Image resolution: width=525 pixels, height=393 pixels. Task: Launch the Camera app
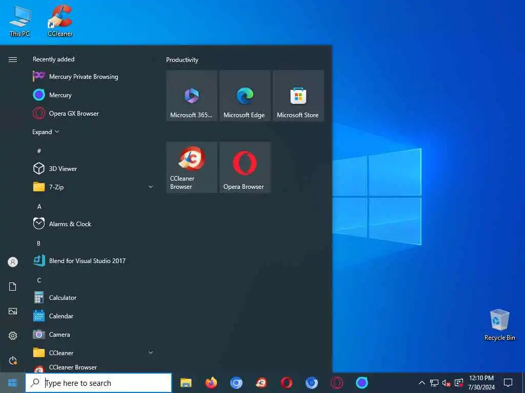[x=92, y=334]
